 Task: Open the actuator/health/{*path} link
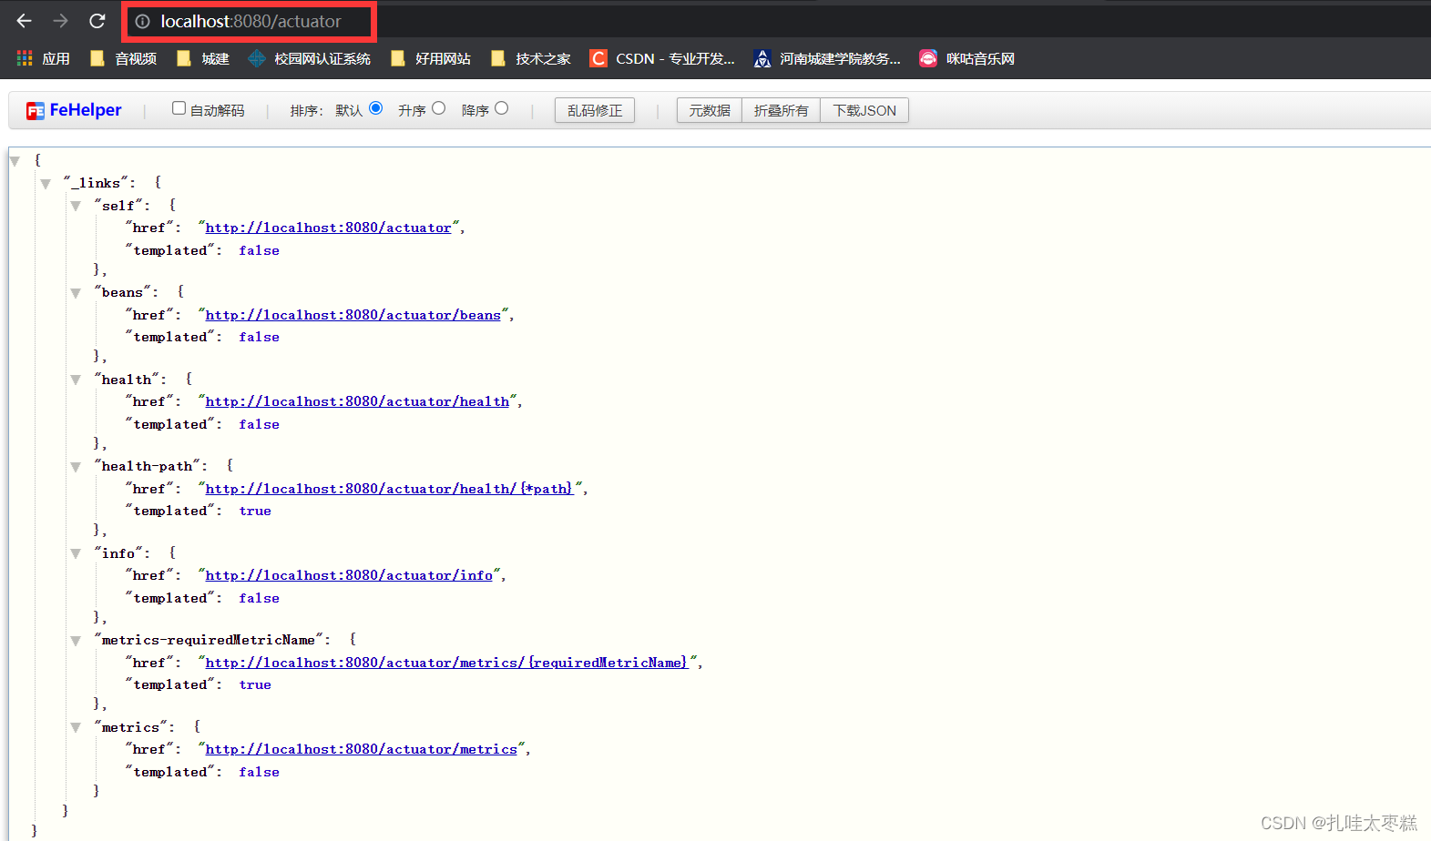390,489
